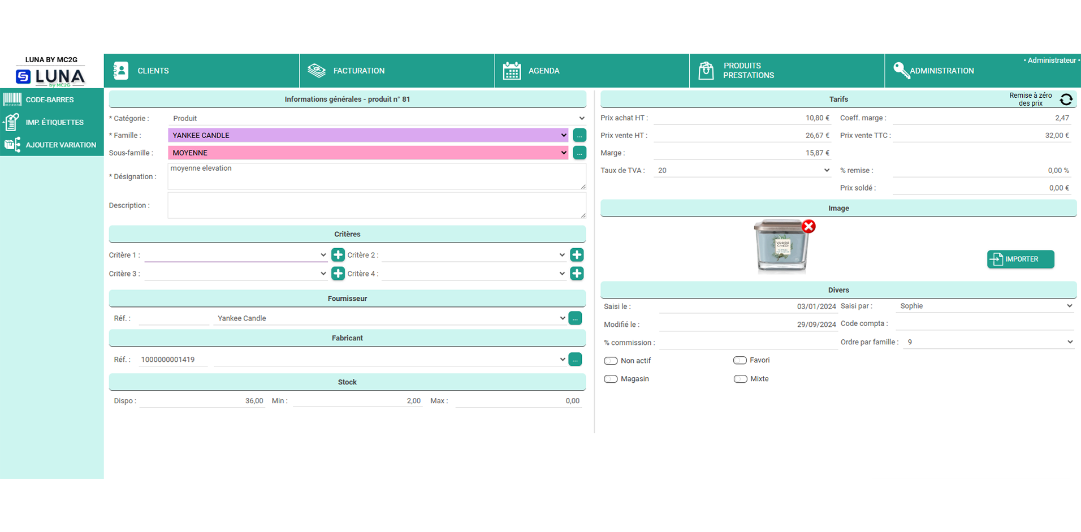Open the Saisi par Sophie dropdown

point(985,306)
